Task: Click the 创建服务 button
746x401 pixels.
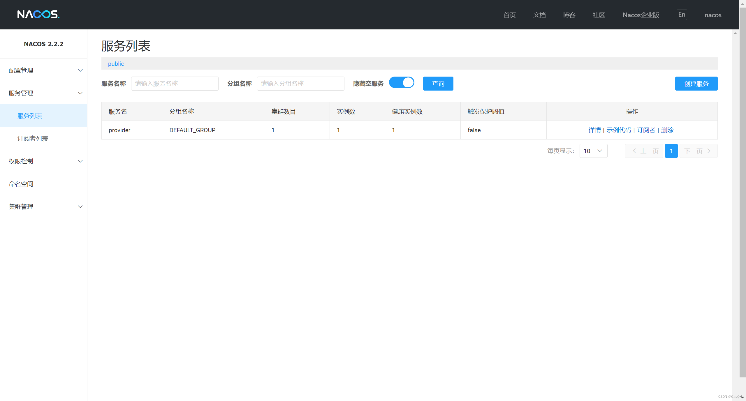Action: point(696,84)
